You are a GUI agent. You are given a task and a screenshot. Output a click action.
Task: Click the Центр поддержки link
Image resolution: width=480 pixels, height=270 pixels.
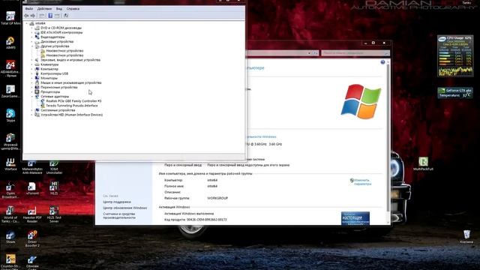tap(117, 202)
